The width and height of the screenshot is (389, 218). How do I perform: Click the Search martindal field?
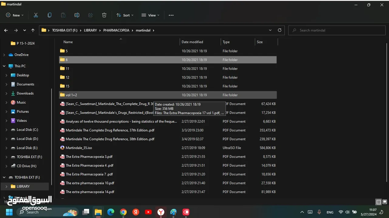[337, 30]
